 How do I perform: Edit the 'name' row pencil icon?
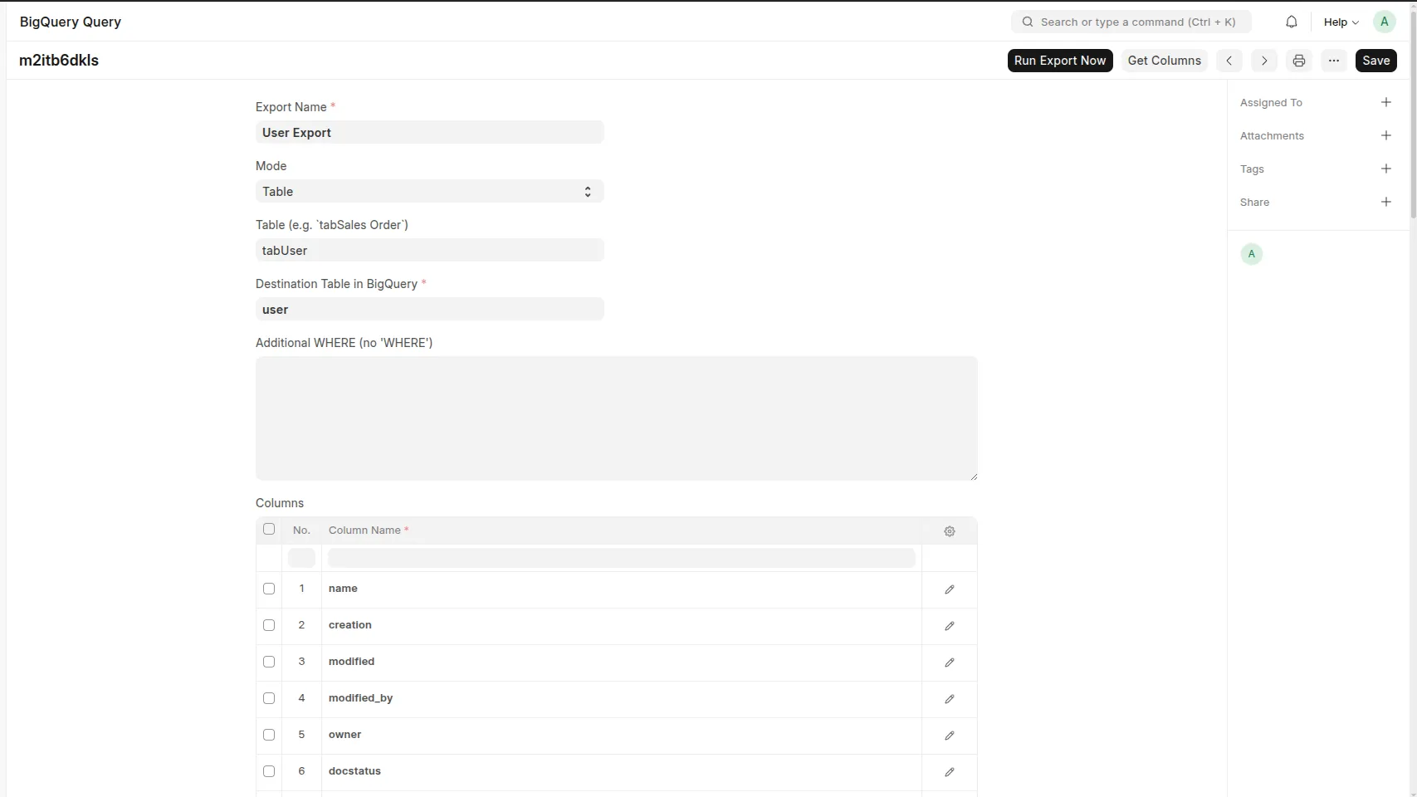949,589
